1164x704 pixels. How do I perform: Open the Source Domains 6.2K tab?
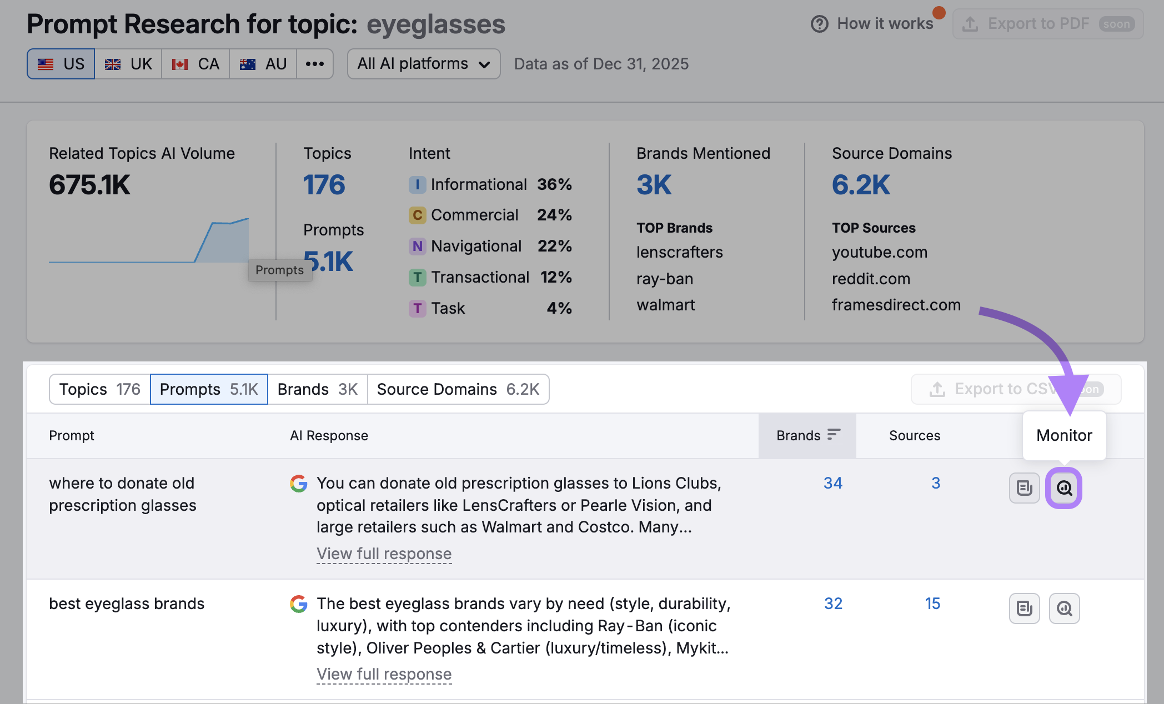click(458, 389)
